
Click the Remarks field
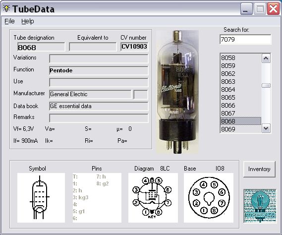click(x=99, y=118)
